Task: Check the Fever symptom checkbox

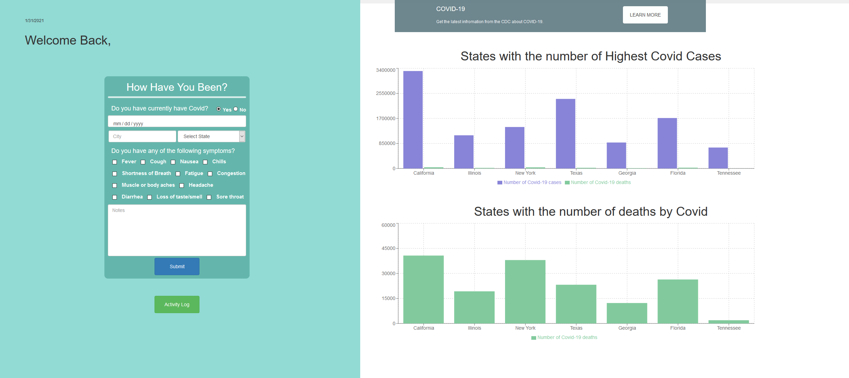Action: [x=115, y=162]
